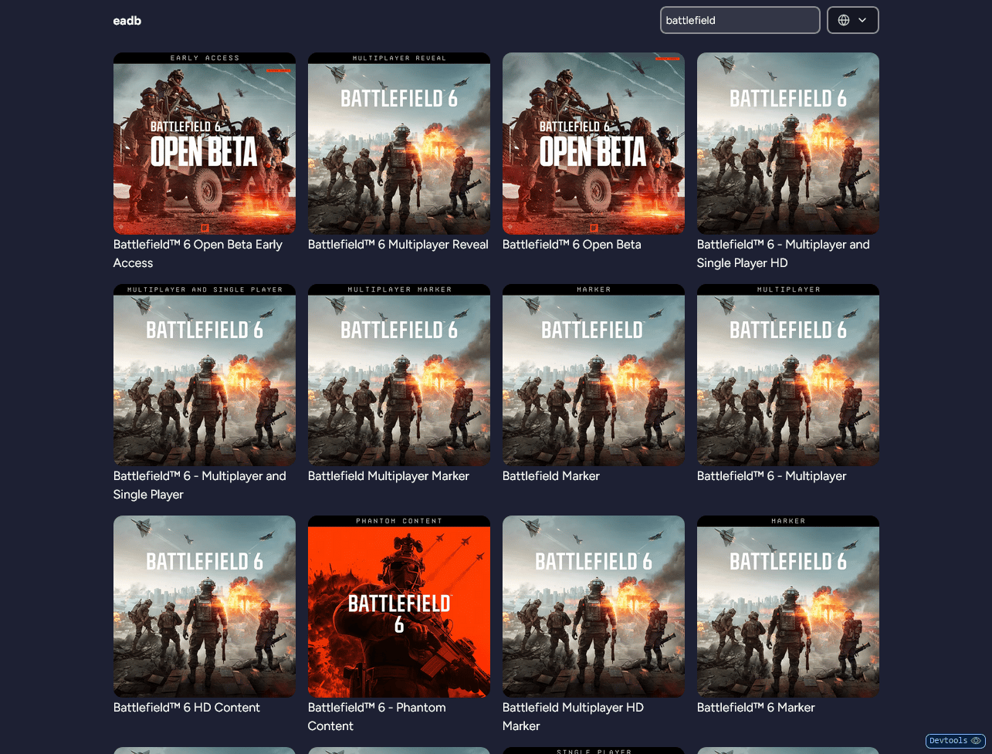This screenshot has height=754, width=992.
Task: Click the globe icon in header
Action: coord(844,21)
